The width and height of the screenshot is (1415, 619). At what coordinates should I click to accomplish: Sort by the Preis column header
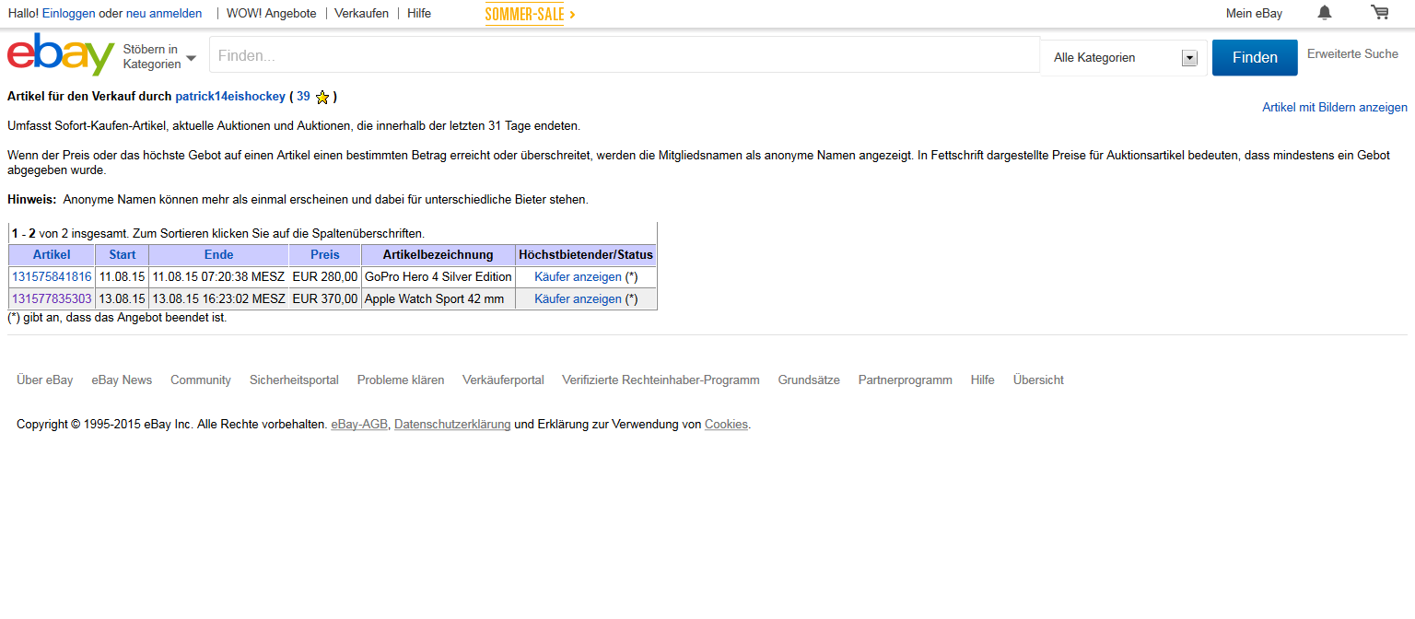pyautogui.click(x=325, y=255)
